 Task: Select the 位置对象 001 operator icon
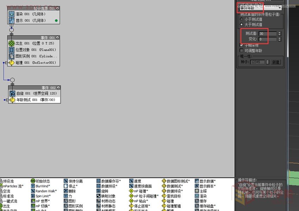pyautogui.click(x=12, y=50)
